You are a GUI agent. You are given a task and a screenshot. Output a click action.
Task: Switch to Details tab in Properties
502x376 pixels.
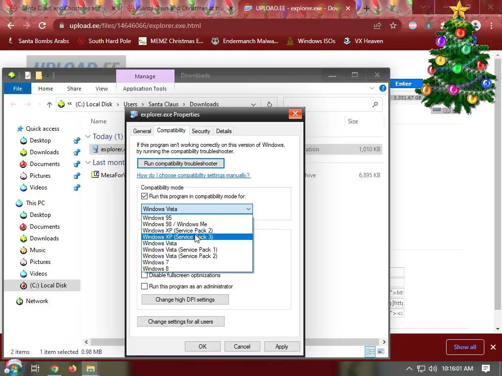coord(224,131)
